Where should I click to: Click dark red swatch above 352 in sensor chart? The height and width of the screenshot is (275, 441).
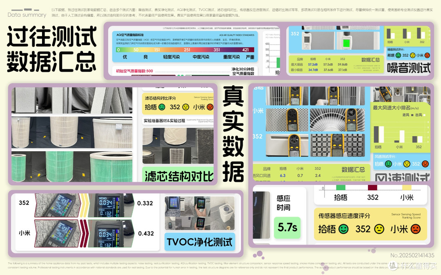tap(372, 187)
